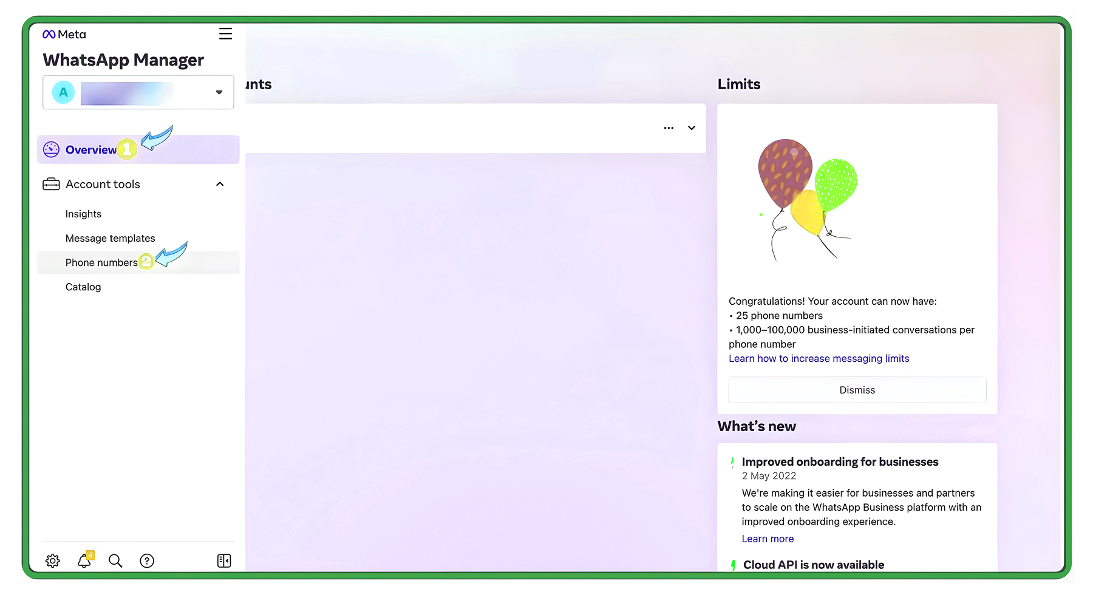The height and width of the screenshot is (592, 1093).
Task: Open notifications bell icon
Action: [x=84, y=561]
